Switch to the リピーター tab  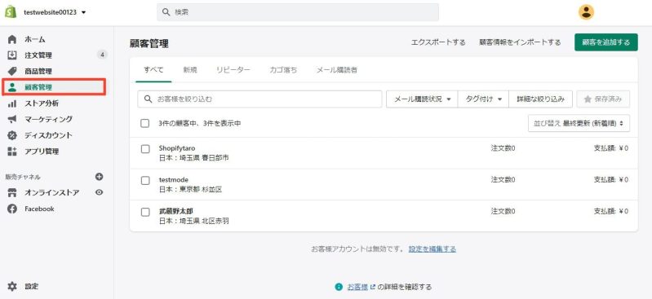coord(233,70)
